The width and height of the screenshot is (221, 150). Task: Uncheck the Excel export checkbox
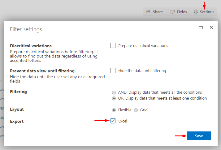click(x=113, y=121)
